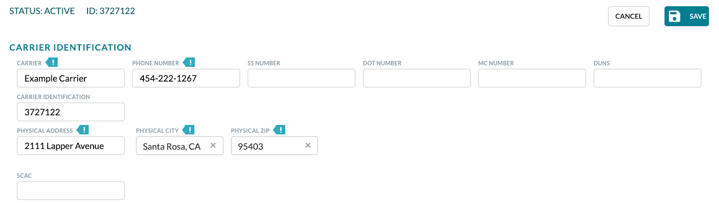
Task: Click the alert icon beside PHYSICAL ZIP label
Action: coord(280,130)
